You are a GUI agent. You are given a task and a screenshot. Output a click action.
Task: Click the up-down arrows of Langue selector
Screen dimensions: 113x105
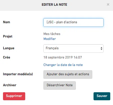(101, 48)
